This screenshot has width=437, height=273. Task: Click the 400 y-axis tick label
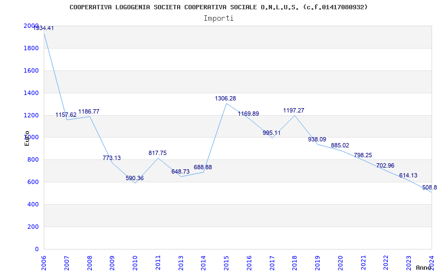(x=33, y=204)
